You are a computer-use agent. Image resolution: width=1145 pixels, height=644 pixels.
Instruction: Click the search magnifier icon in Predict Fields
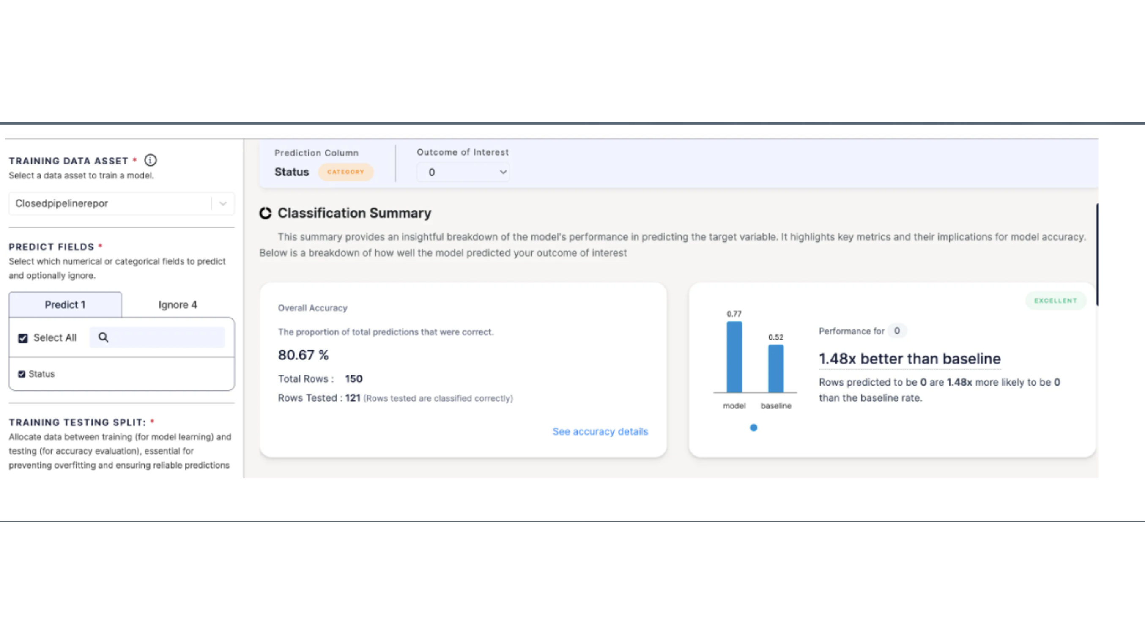click(x=103, y=337)
